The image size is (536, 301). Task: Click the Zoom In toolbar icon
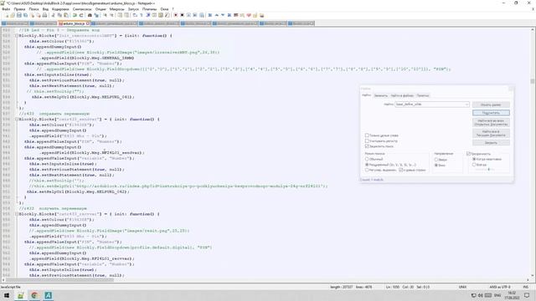[x=105, y=15]
